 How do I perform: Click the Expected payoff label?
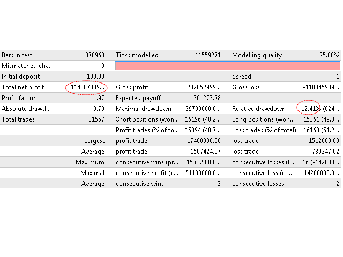click(138, 98)
